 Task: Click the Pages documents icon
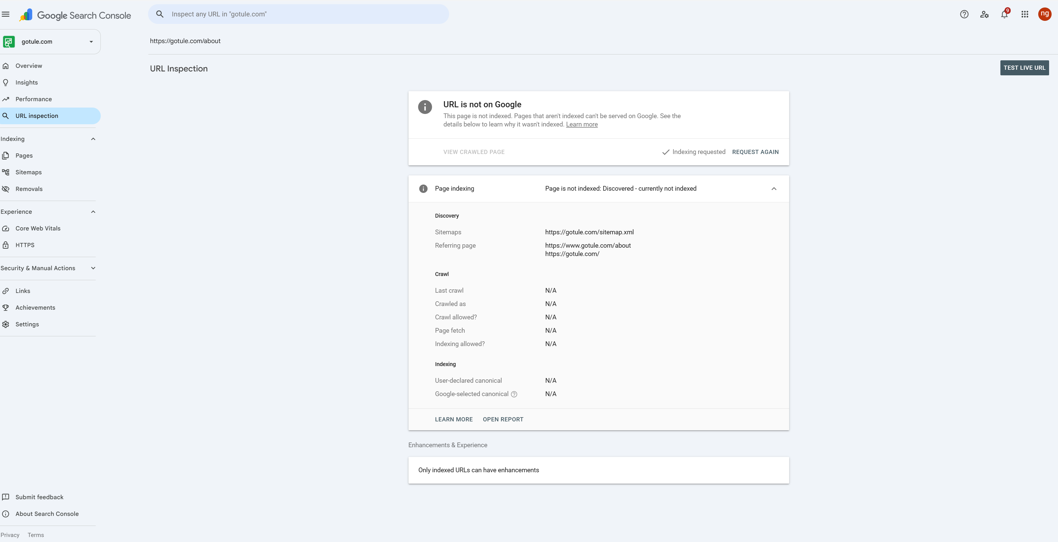tap(6, 155)
